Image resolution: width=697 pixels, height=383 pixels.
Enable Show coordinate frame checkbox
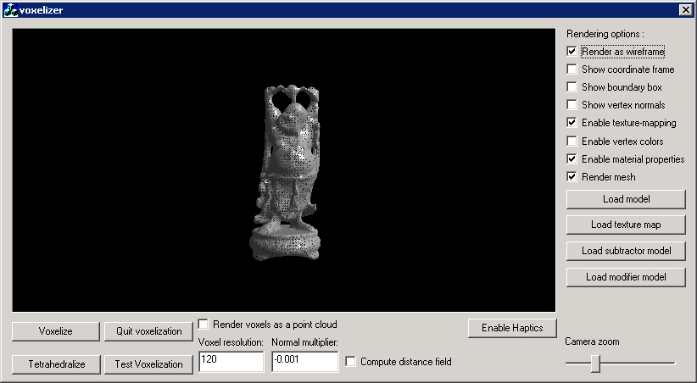pyautogui.click(x=572, y=69)
